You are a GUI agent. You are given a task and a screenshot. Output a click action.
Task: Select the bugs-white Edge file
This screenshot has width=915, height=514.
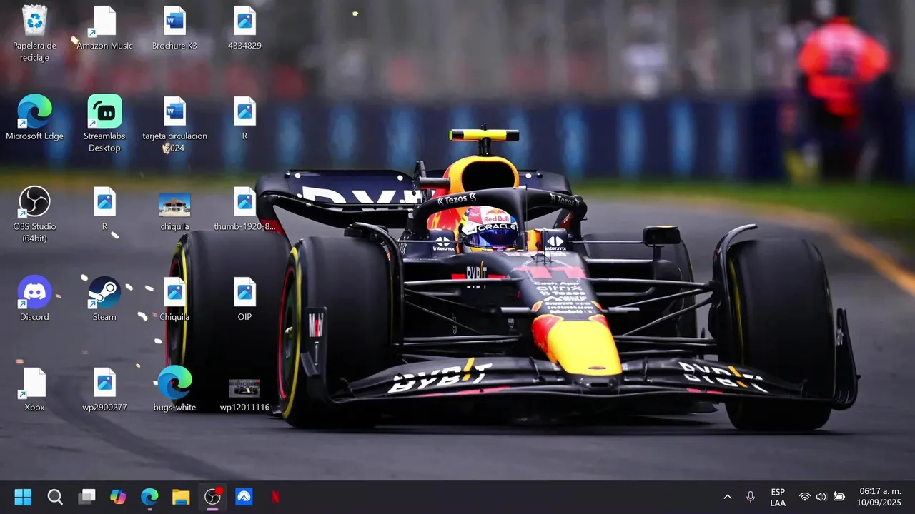pos(174,390)
